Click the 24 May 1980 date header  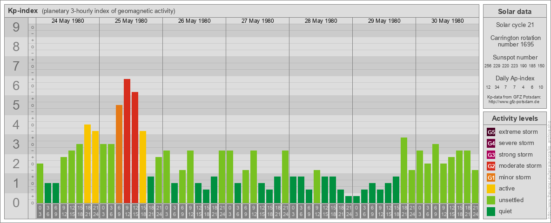coord(68,21)
